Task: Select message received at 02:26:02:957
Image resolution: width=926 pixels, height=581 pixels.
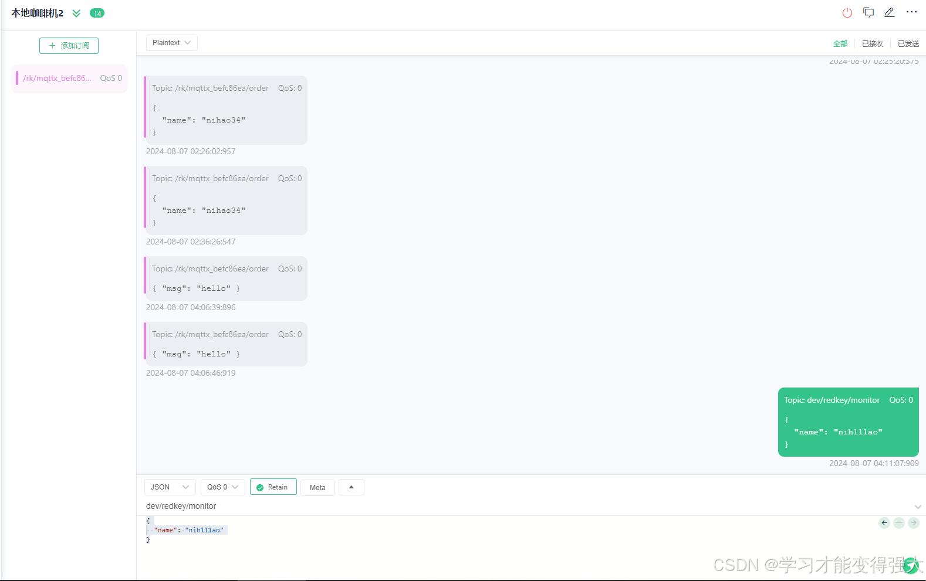Action: (226, 110)
